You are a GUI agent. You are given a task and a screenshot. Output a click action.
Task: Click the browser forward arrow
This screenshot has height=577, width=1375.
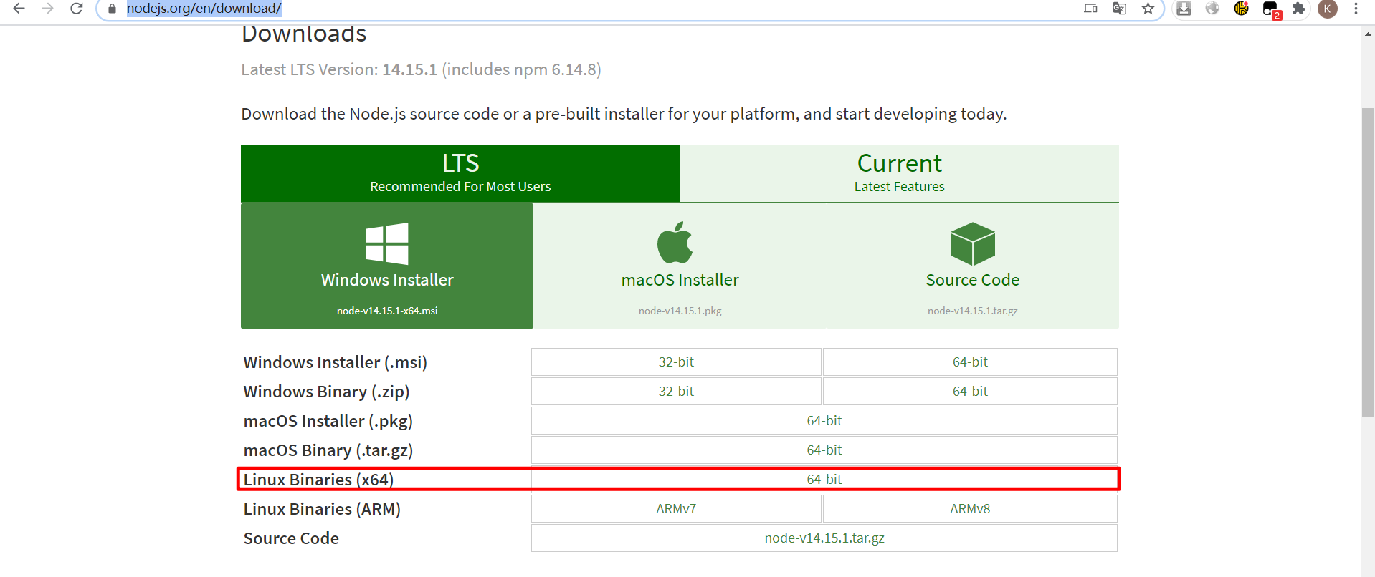[x=48, y=9]
